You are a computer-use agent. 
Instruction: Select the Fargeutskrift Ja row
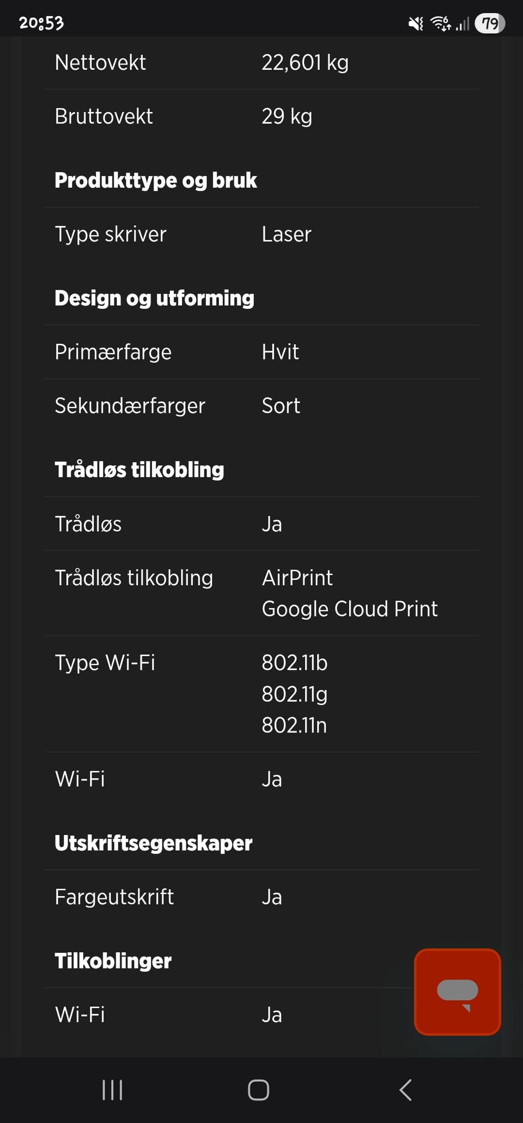click(x=261, y=897)
